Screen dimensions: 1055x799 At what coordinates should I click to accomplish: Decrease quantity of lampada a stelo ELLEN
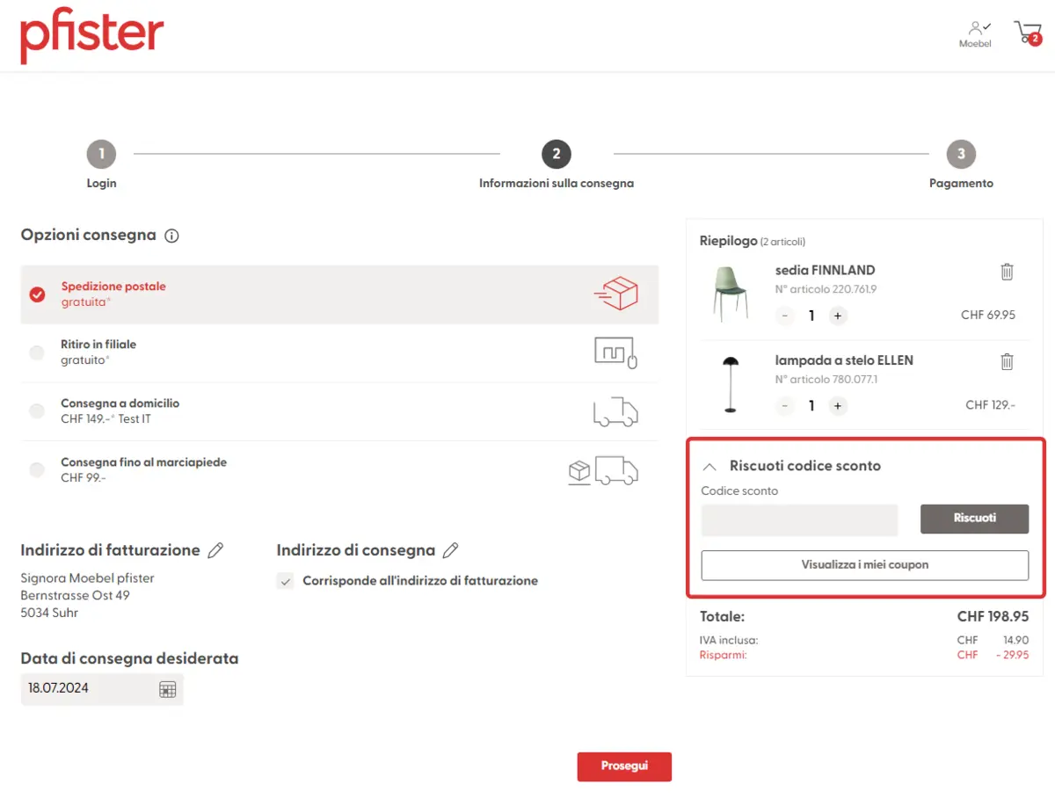pyautogui.click(x=785, y=405)
